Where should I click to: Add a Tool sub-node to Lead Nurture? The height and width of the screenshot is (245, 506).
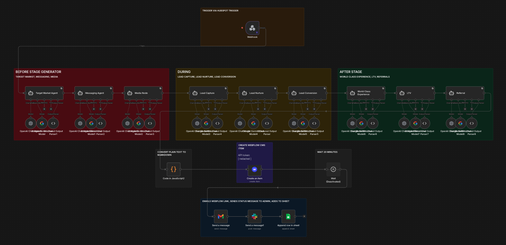(x=265, y=109)
